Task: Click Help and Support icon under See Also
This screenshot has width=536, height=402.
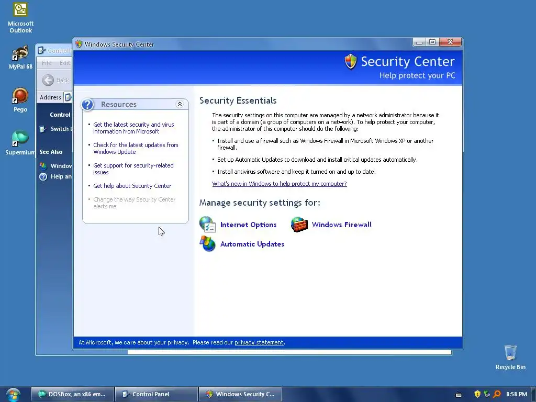Action: [43, 177]
